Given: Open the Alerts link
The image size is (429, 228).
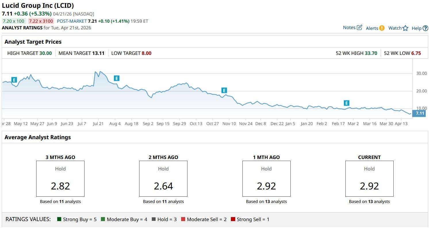Looking at the screenshot, I should (372, 28).
